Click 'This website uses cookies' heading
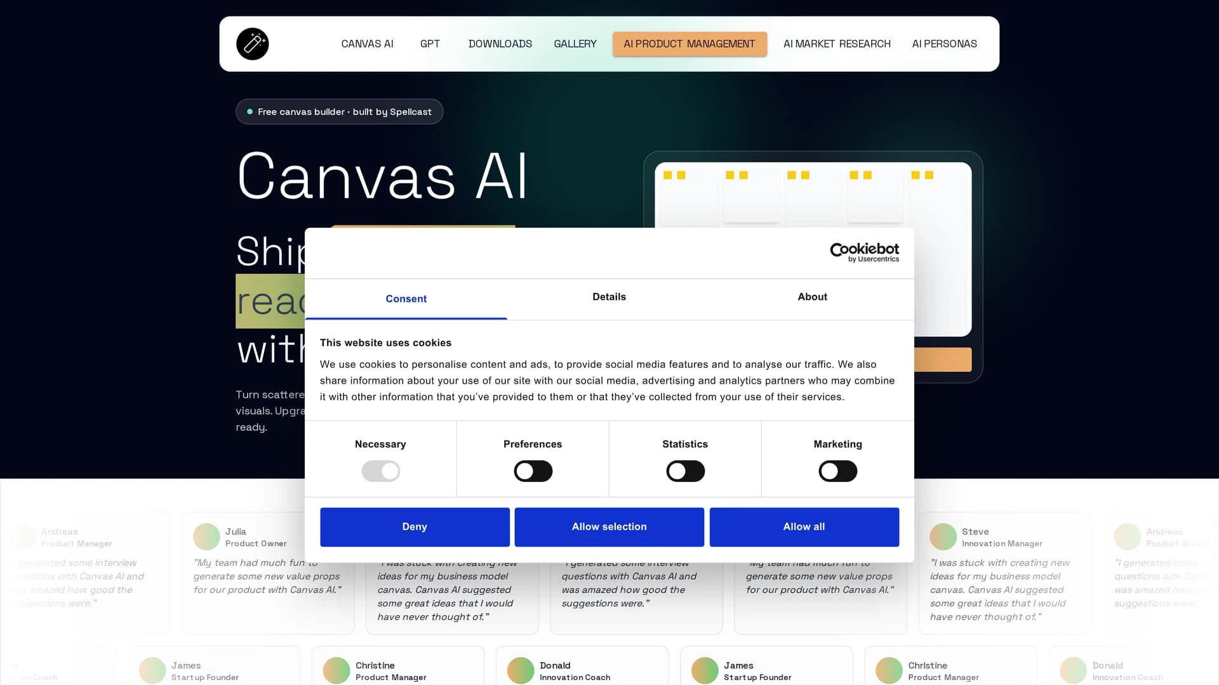Screen dimensions: 1219x685 tap(385, 342)
